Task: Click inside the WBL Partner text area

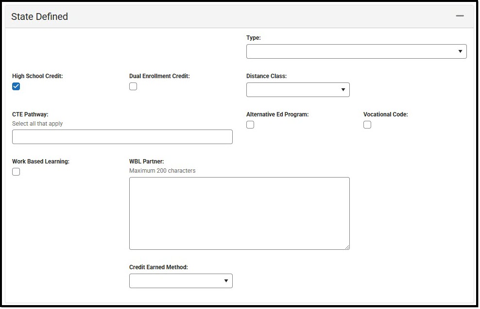Action: (240, 213)
